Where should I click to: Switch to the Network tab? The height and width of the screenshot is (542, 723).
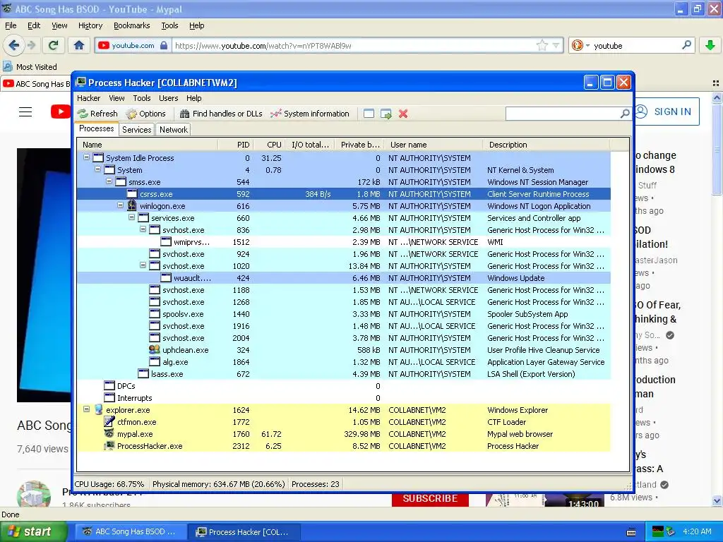174,130
